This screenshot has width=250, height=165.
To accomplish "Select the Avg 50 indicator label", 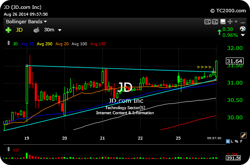I will [x=27, y=44].
